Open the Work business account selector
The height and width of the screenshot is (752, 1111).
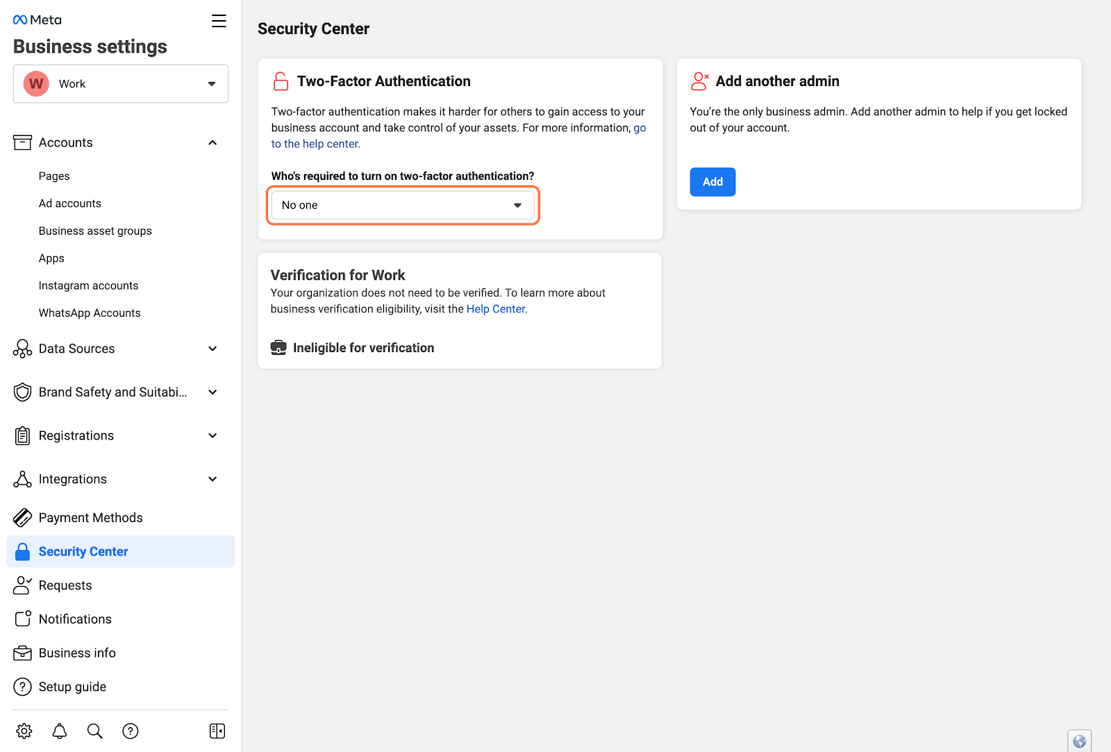[121, 84]
